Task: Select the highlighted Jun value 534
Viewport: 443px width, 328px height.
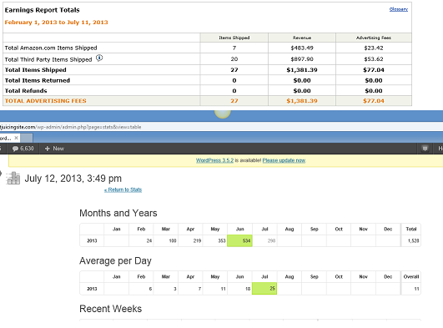Action: pos(240,240)
